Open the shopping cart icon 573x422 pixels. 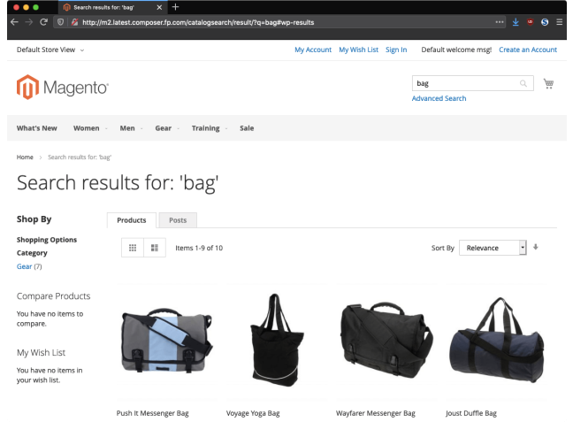tap(548, 84)
